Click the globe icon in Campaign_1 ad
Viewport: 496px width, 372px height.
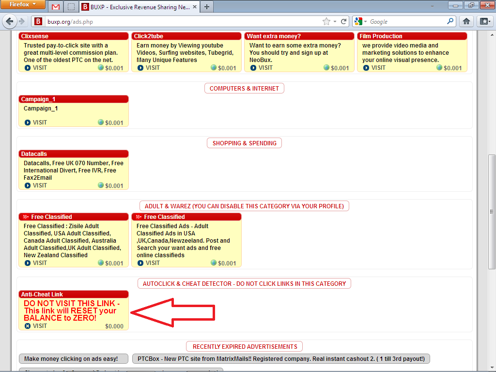pos(101,122)
